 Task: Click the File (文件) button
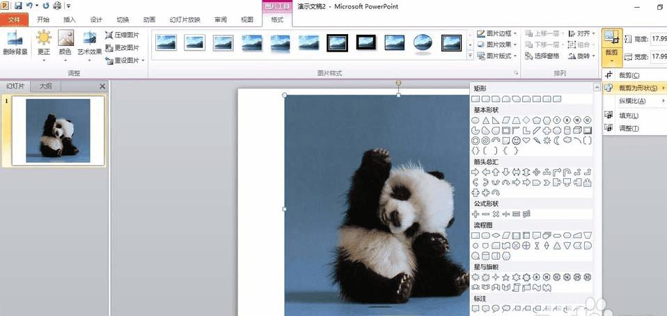point(15,19)
